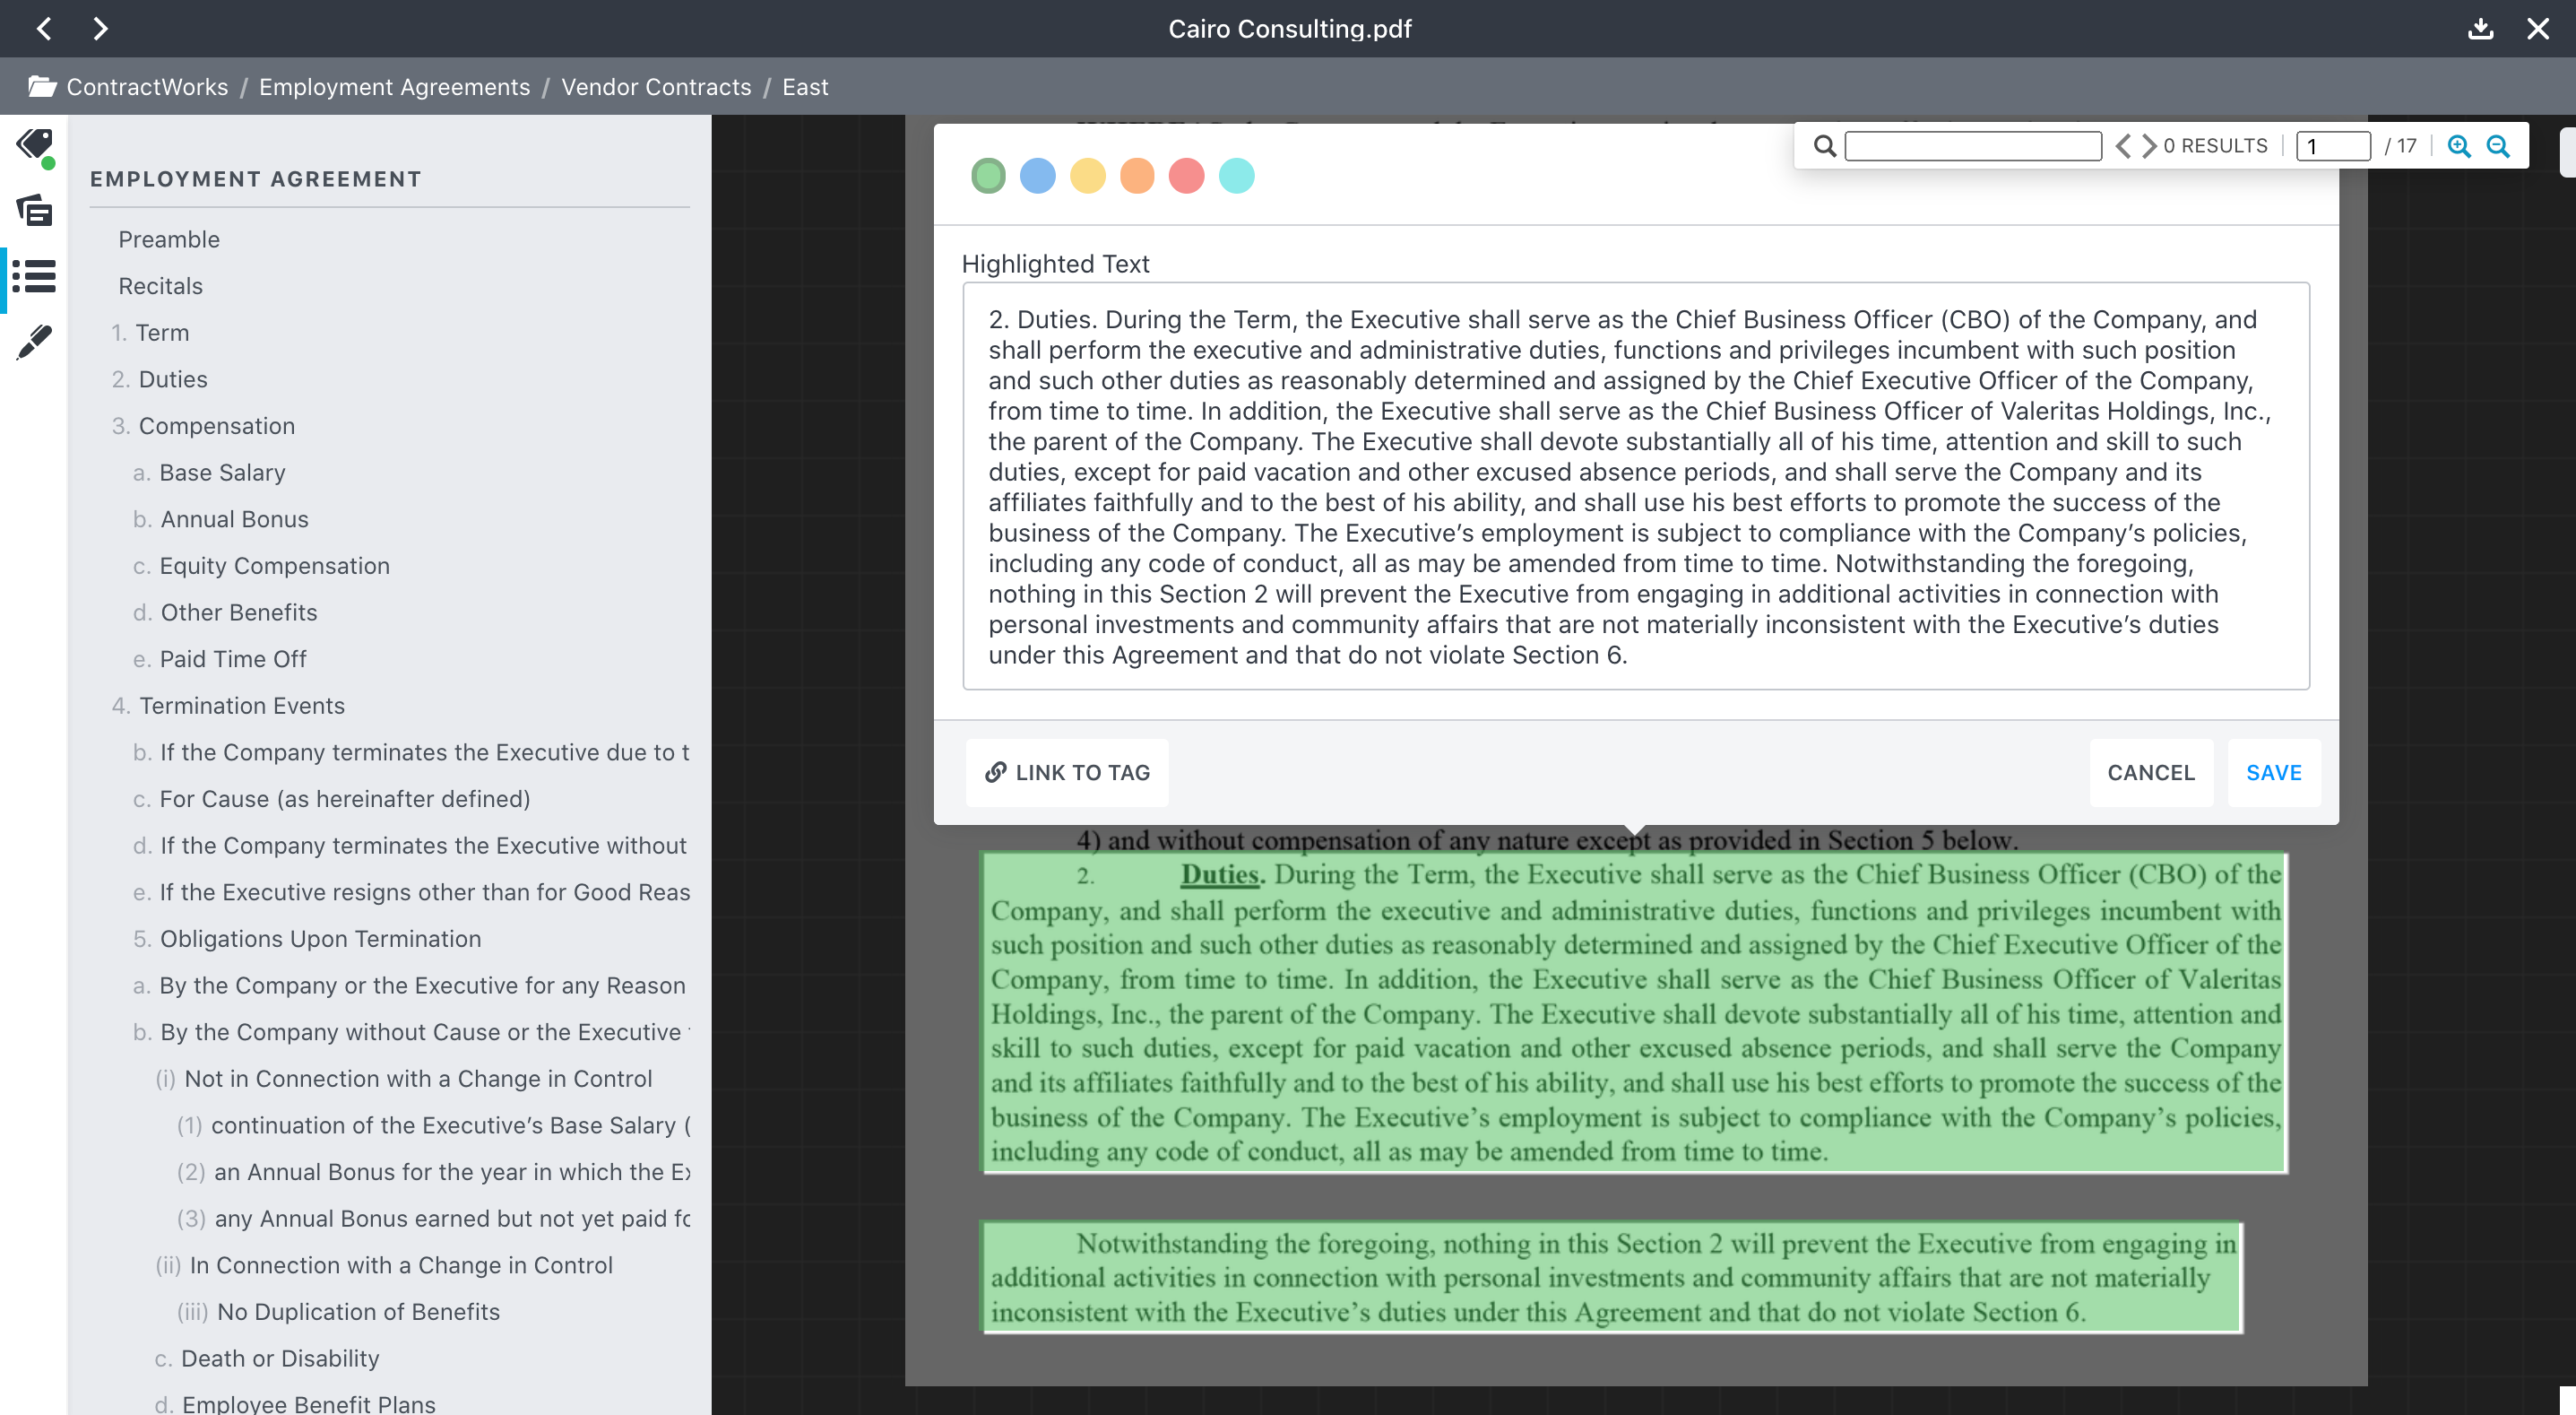The width and height of the screenshot is (2576, 1415).
Task: Go to the previous search result
Action: point(2123,146)
